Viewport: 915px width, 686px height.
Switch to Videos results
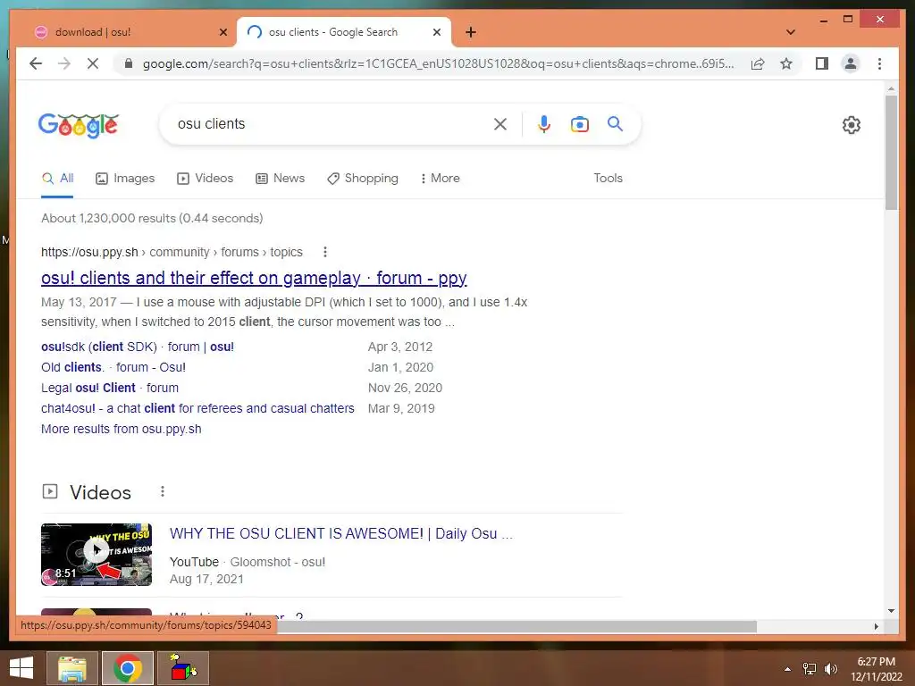[205, 179]
